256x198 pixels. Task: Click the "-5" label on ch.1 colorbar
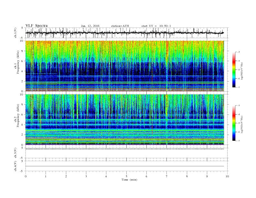[x=239, y=70]
